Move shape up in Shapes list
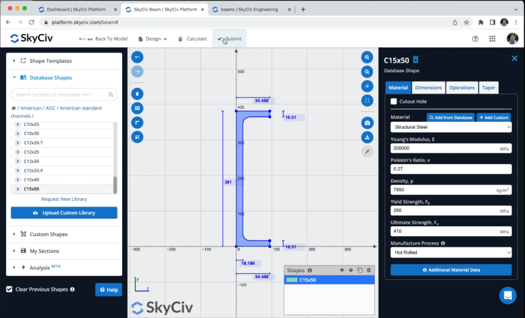 pyautogui.click(x=341, y=270)
